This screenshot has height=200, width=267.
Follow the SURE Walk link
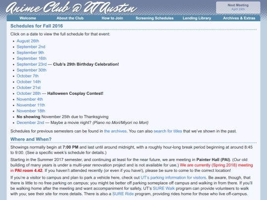pos(164,189)
